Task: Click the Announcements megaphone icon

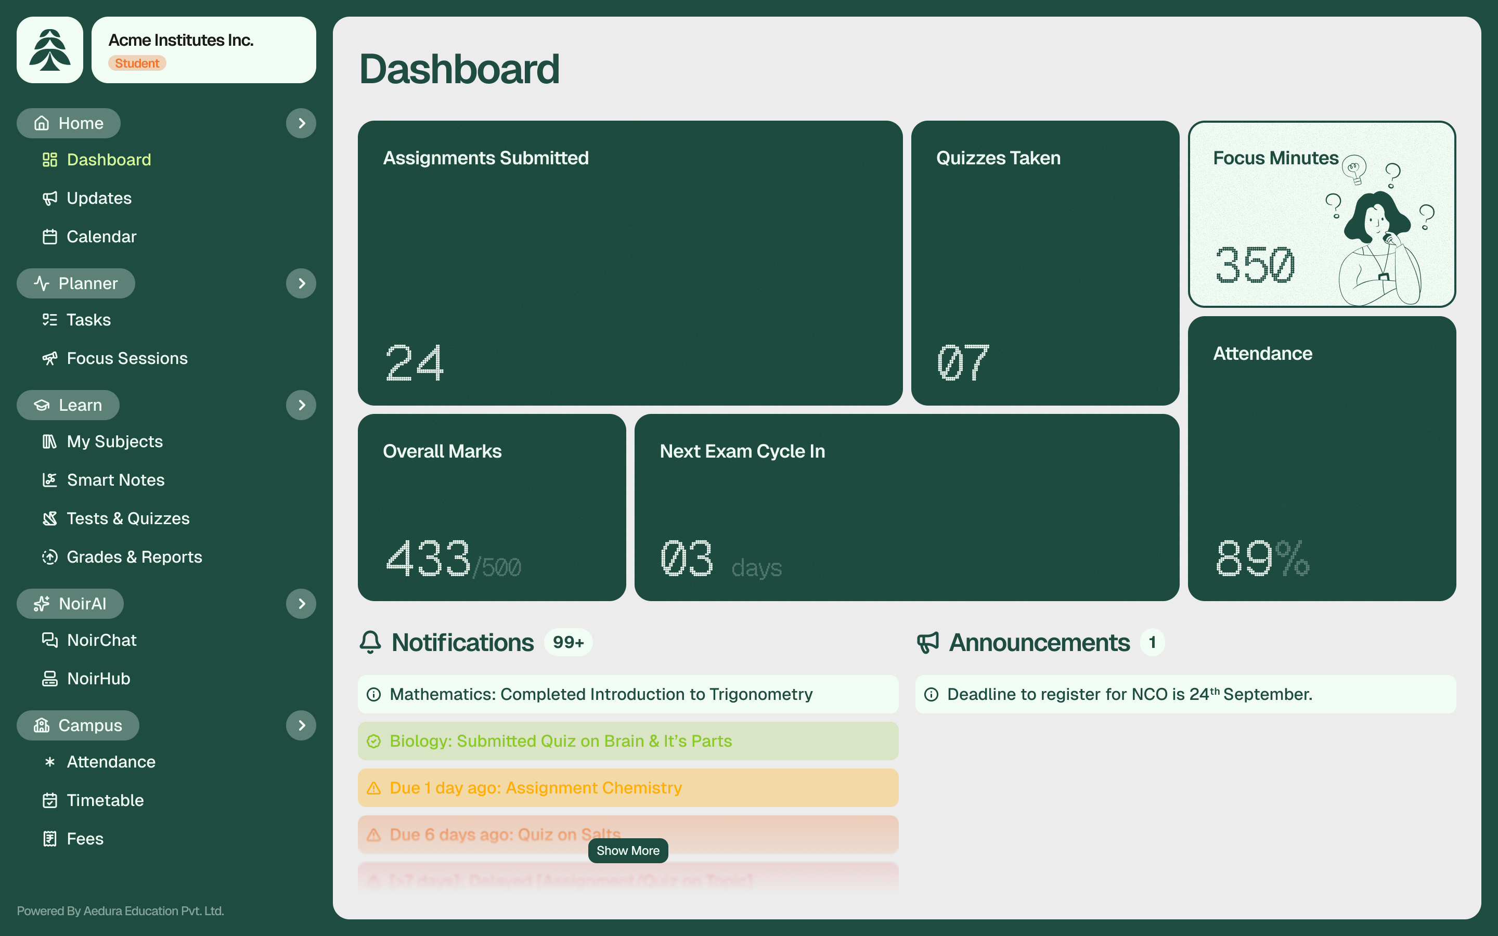Action: pyautogui.click(x=928, y=642)
